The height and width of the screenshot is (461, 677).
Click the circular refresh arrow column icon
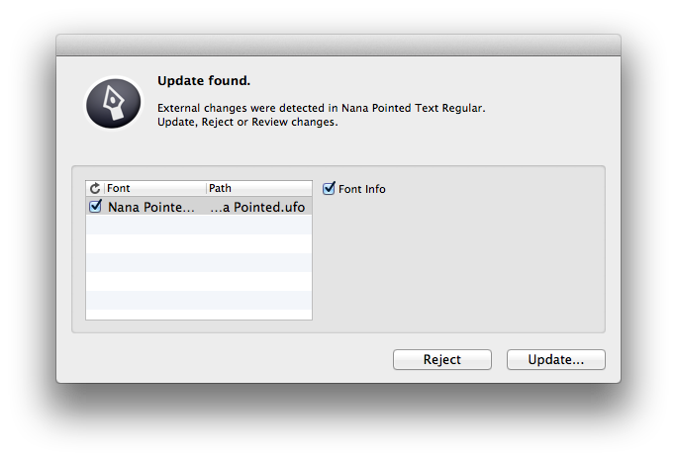pos(95,188)
